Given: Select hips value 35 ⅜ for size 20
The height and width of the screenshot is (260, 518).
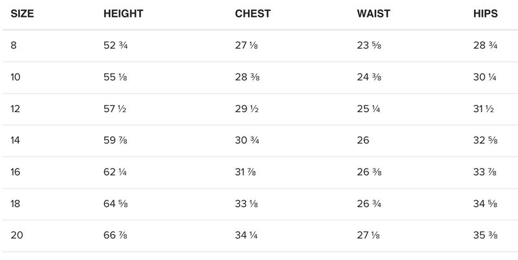Looking at the screenshot, I should coord(485,236).
